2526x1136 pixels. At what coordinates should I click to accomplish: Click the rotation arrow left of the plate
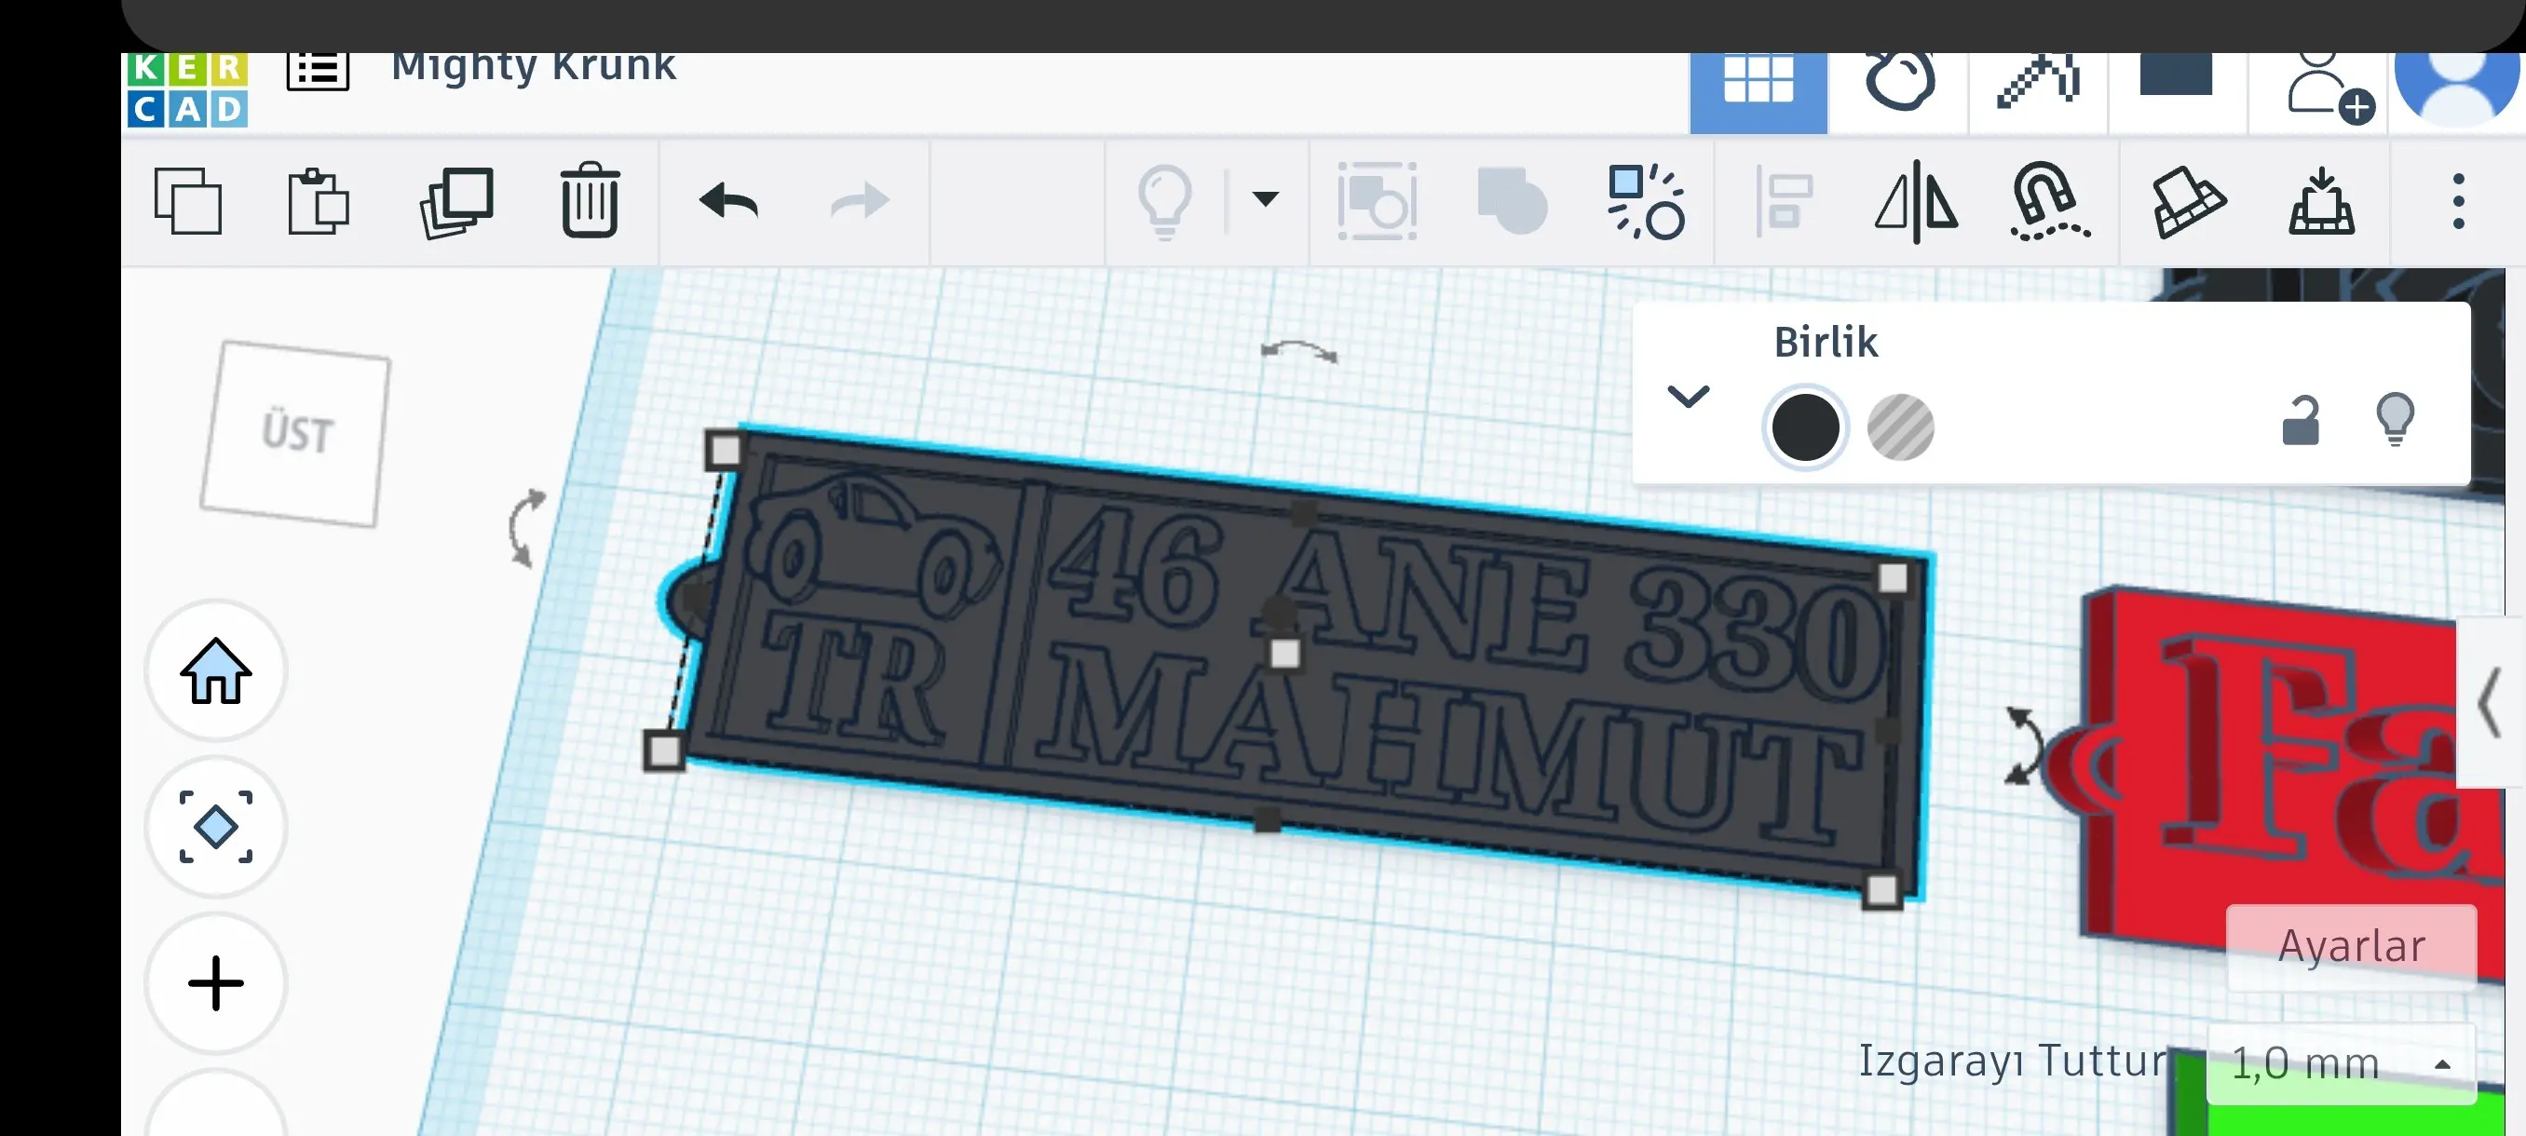(x=525, y=527)
